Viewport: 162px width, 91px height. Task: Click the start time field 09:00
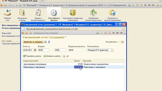point(44,50)
